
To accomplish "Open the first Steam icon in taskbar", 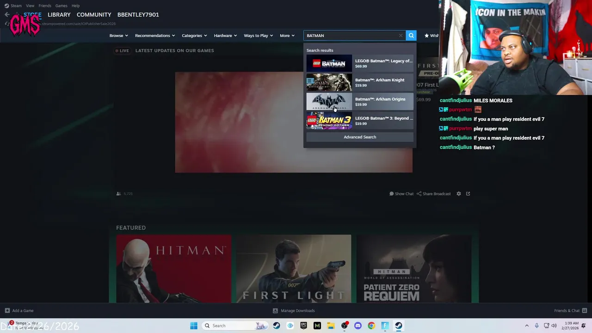I will (x=277, y=326).
